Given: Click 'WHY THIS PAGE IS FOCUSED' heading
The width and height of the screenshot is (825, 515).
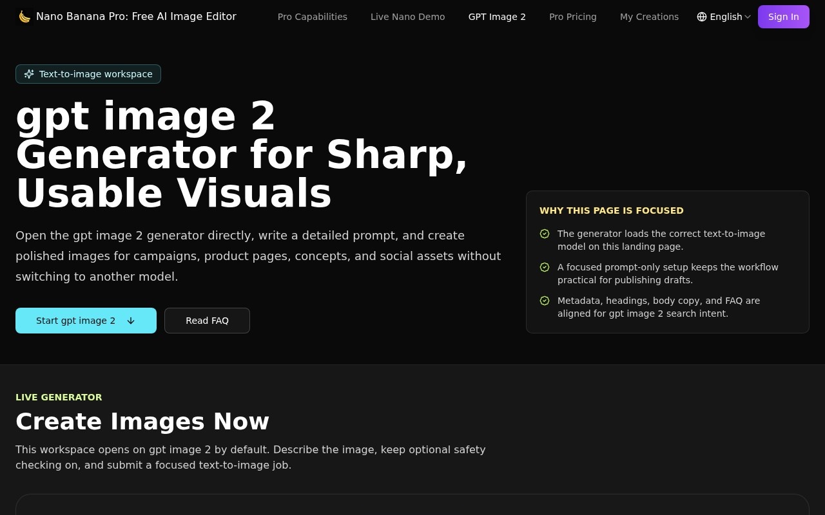Looking at the screenshot, I should pyautogui.click(x=612, y=211).
